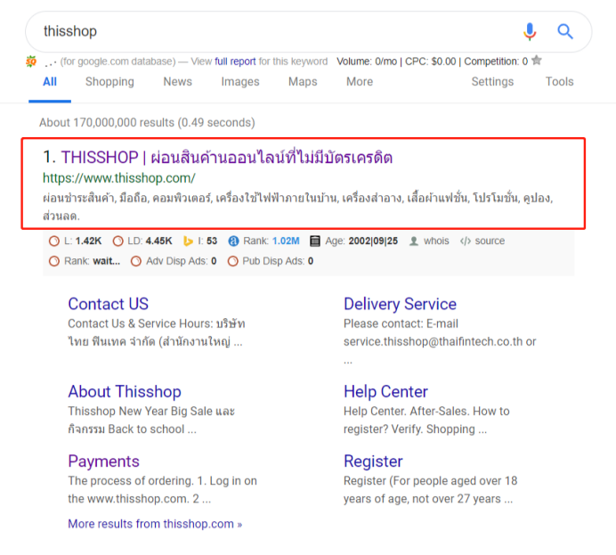
Task: Switch to the Images tab
Action: tap(240, 82)
